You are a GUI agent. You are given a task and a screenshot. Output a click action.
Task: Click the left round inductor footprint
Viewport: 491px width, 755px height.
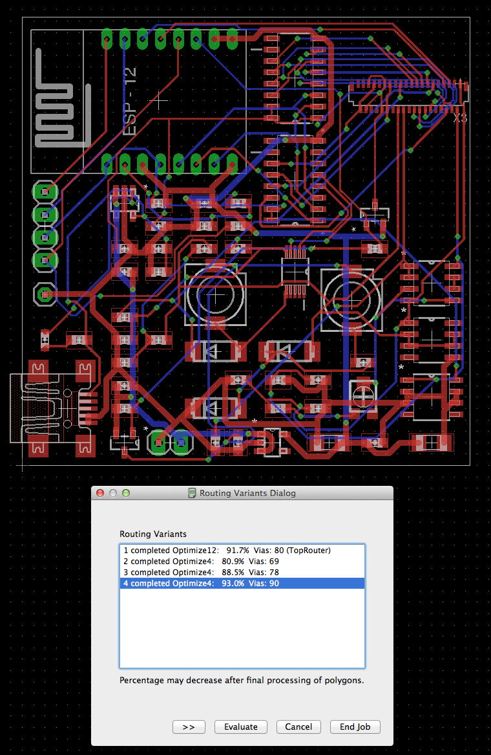point(216,294)
